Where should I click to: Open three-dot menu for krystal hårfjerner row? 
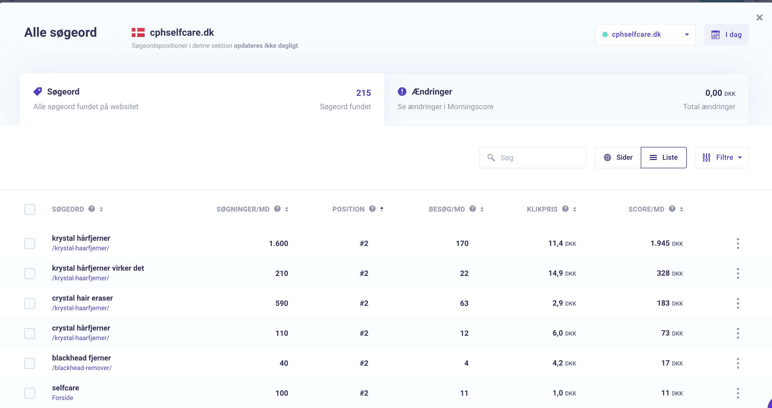(x=738, y=243)
